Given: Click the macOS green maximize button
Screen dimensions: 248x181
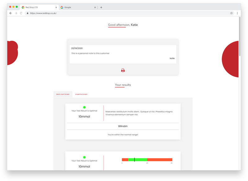Looking at the screenshot, I should click(x=17, y=7).
